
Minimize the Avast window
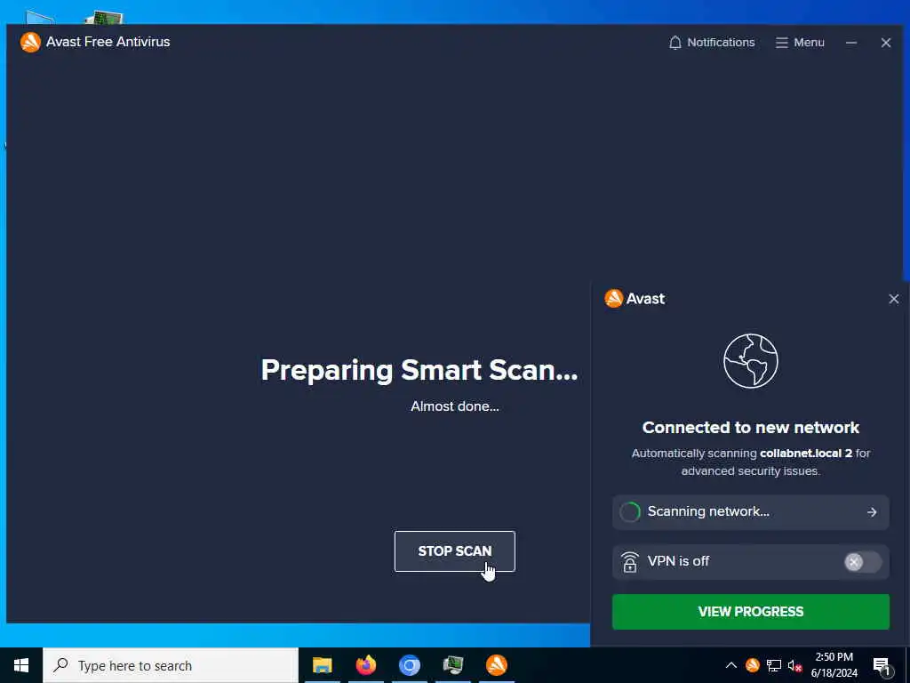850,43
